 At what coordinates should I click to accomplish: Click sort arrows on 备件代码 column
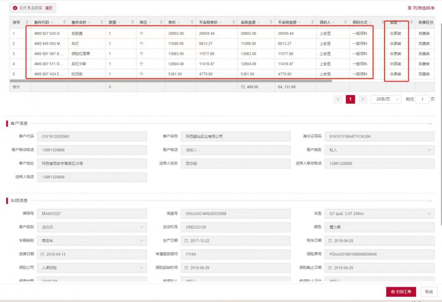64,22
